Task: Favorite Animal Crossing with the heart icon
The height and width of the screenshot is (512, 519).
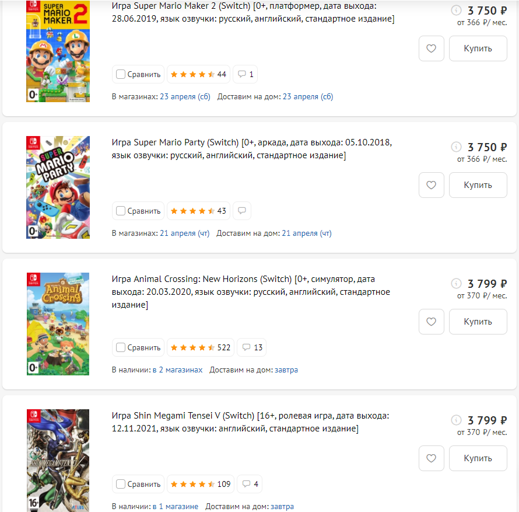Action: tap(432, 322)
